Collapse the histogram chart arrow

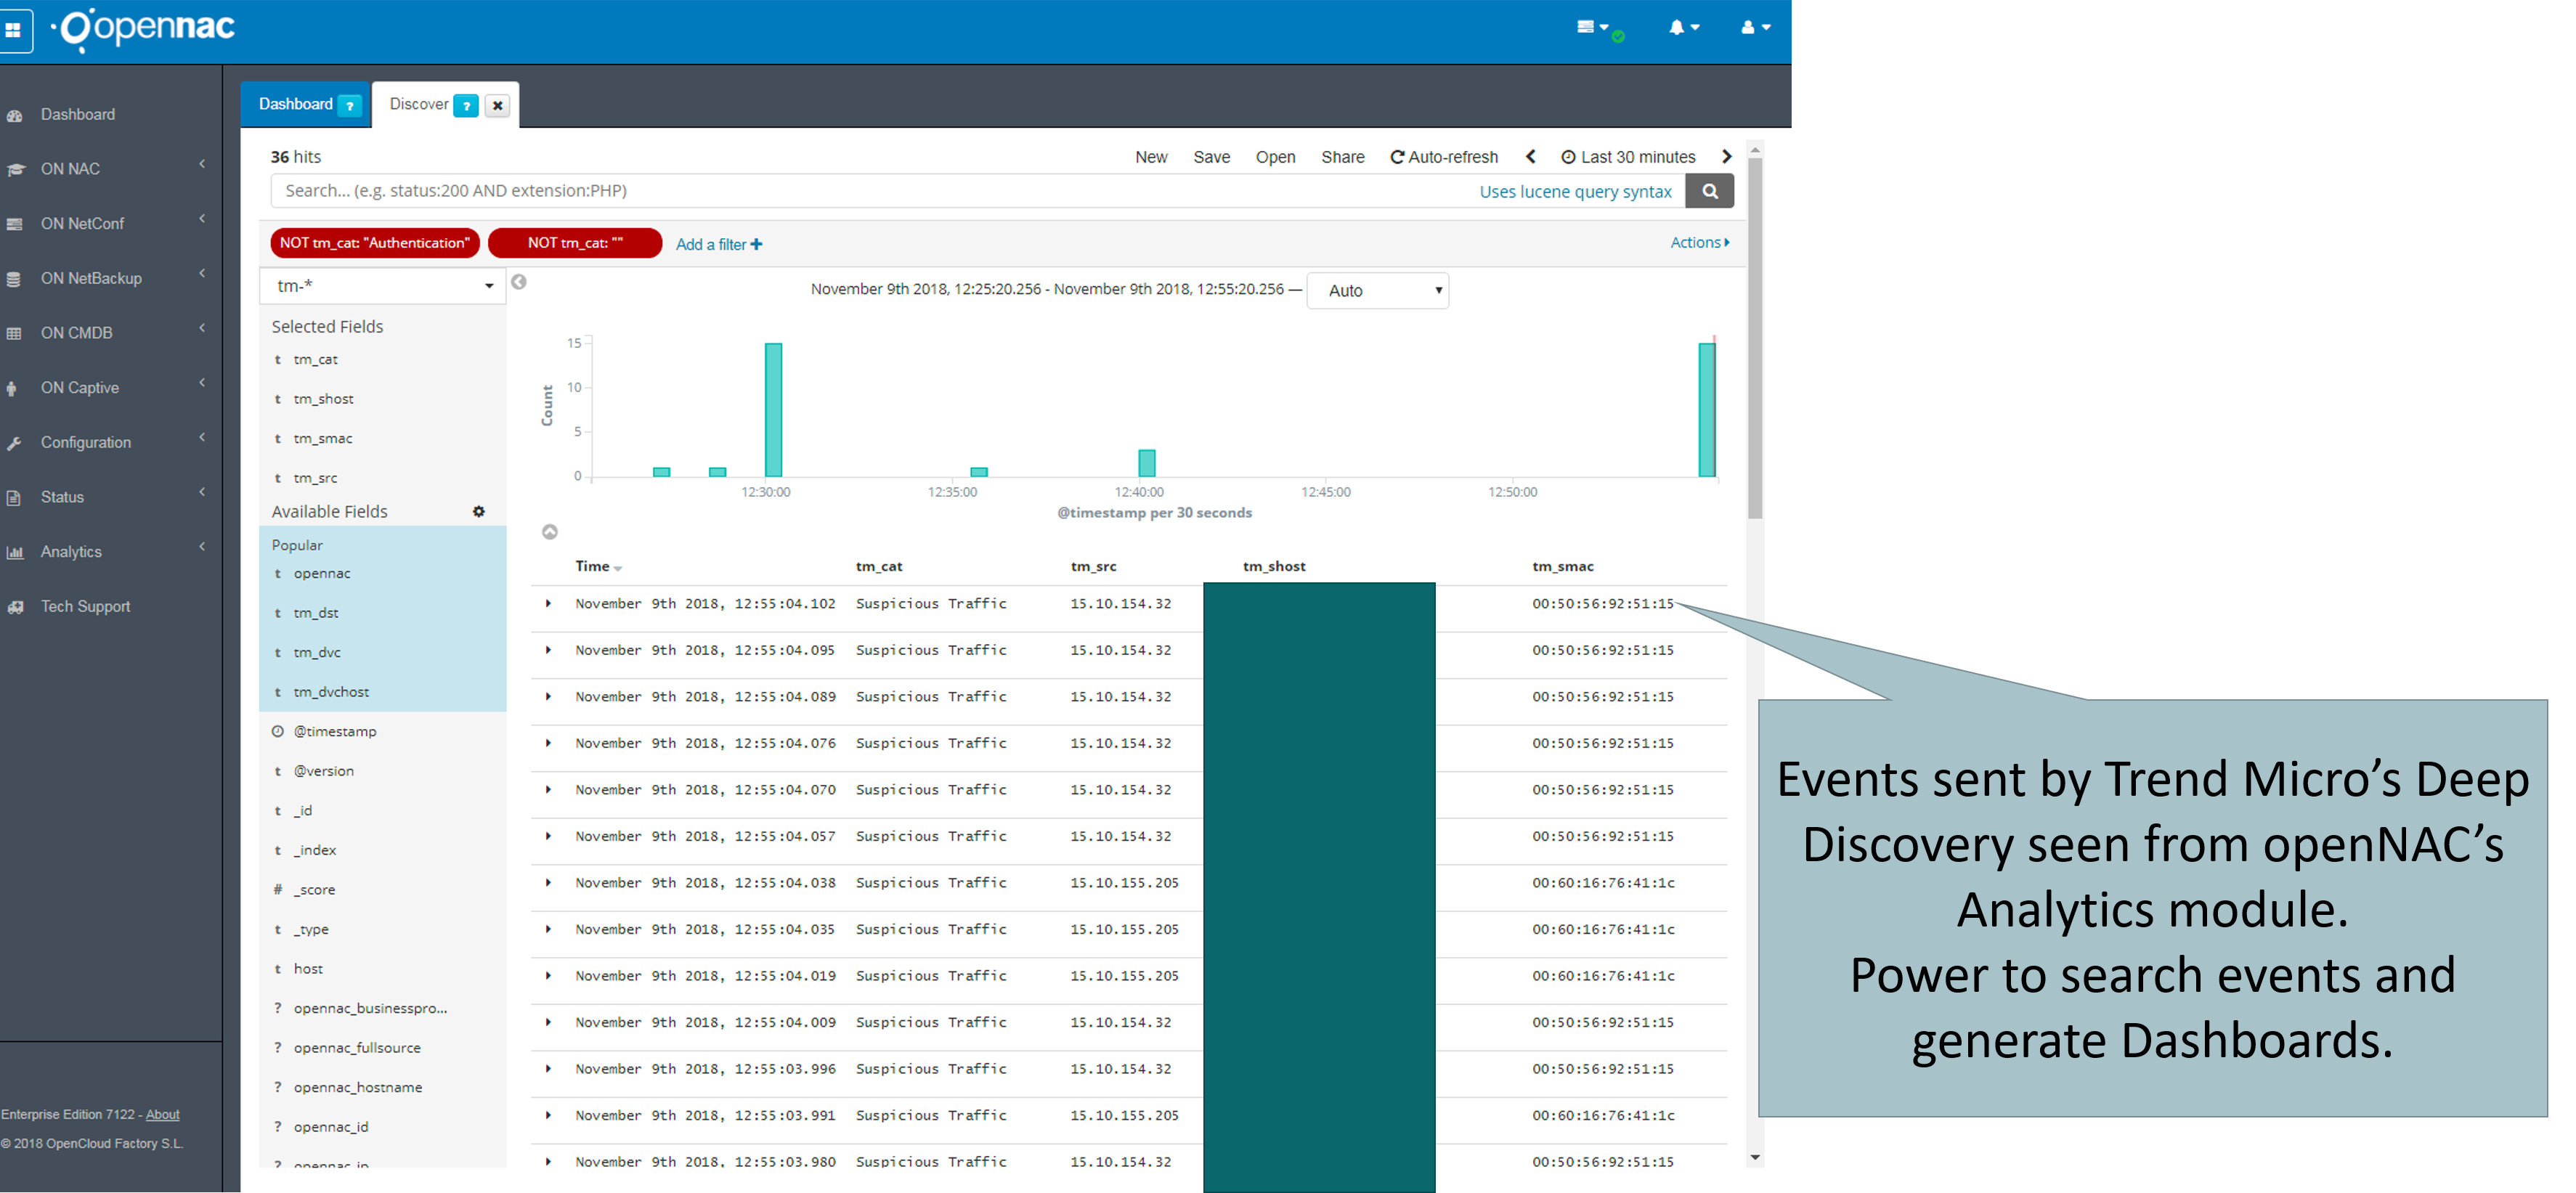550,532
